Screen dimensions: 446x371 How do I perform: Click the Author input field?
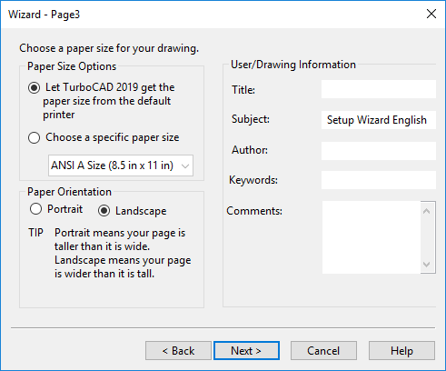click(x=379, y=151)
